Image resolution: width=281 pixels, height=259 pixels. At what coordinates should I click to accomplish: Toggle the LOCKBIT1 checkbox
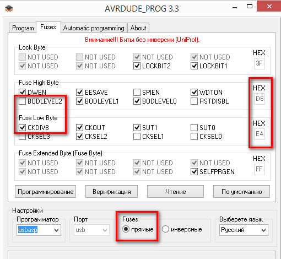194,66
